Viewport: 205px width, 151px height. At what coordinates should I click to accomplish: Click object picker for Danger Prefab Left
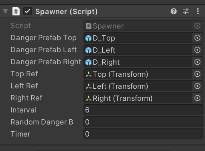pyautogui.click(x=197, y=50)
